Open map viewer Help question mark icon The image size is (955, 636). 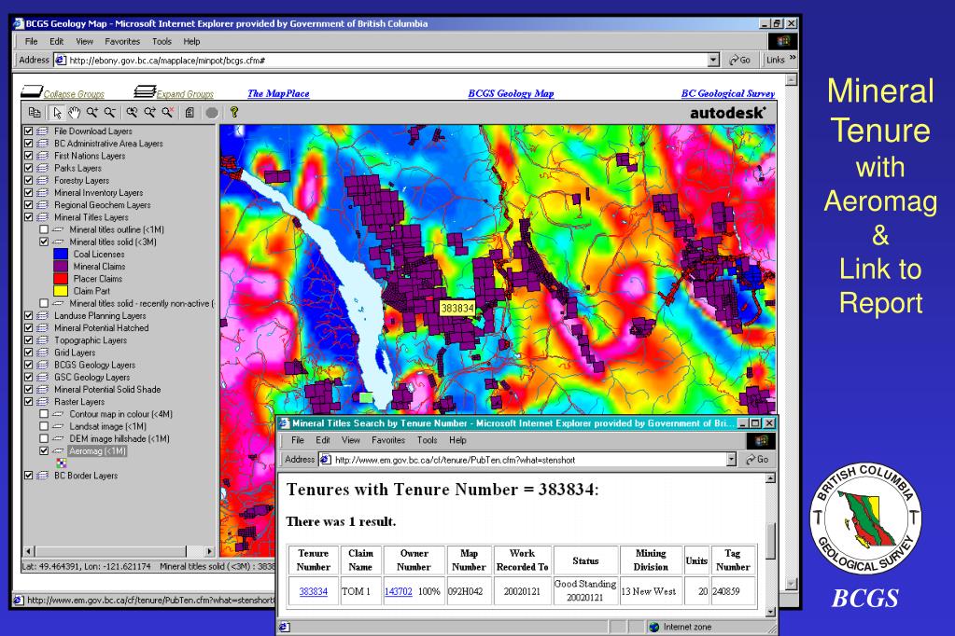tap(234, 113)
